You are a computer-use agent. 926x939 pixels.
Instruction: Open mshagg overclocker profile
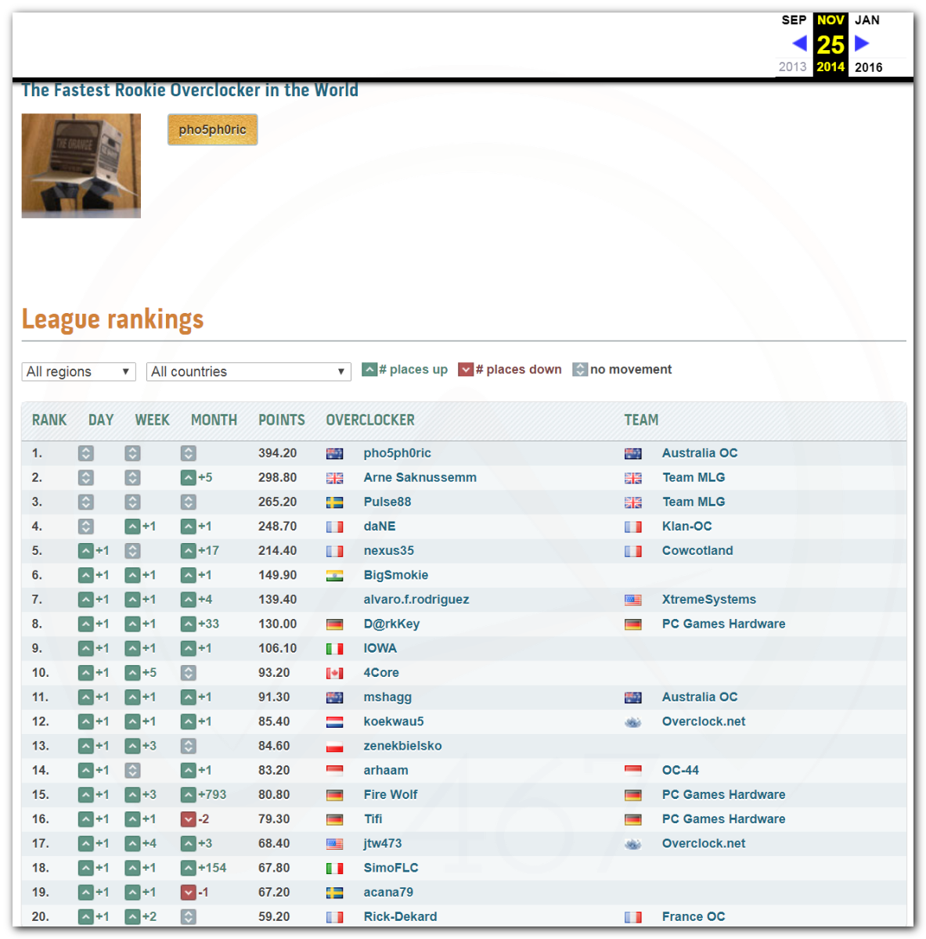(387, 697)
